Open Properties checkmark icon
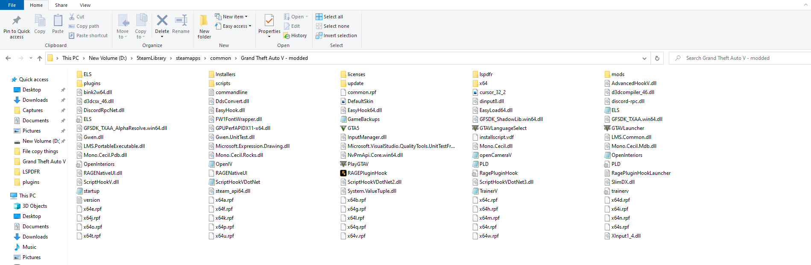 pyautogui.click(x=269, y=20)
